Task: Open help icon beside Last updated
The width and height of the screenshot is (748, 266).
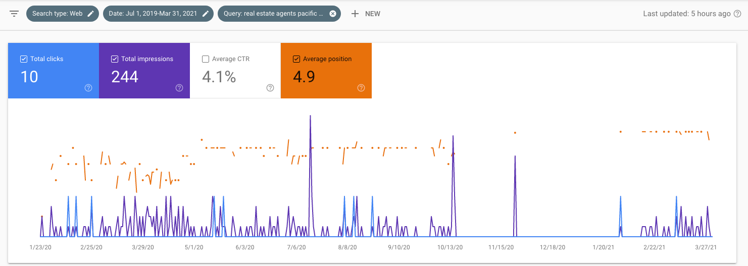Action: tap(737, 14)
